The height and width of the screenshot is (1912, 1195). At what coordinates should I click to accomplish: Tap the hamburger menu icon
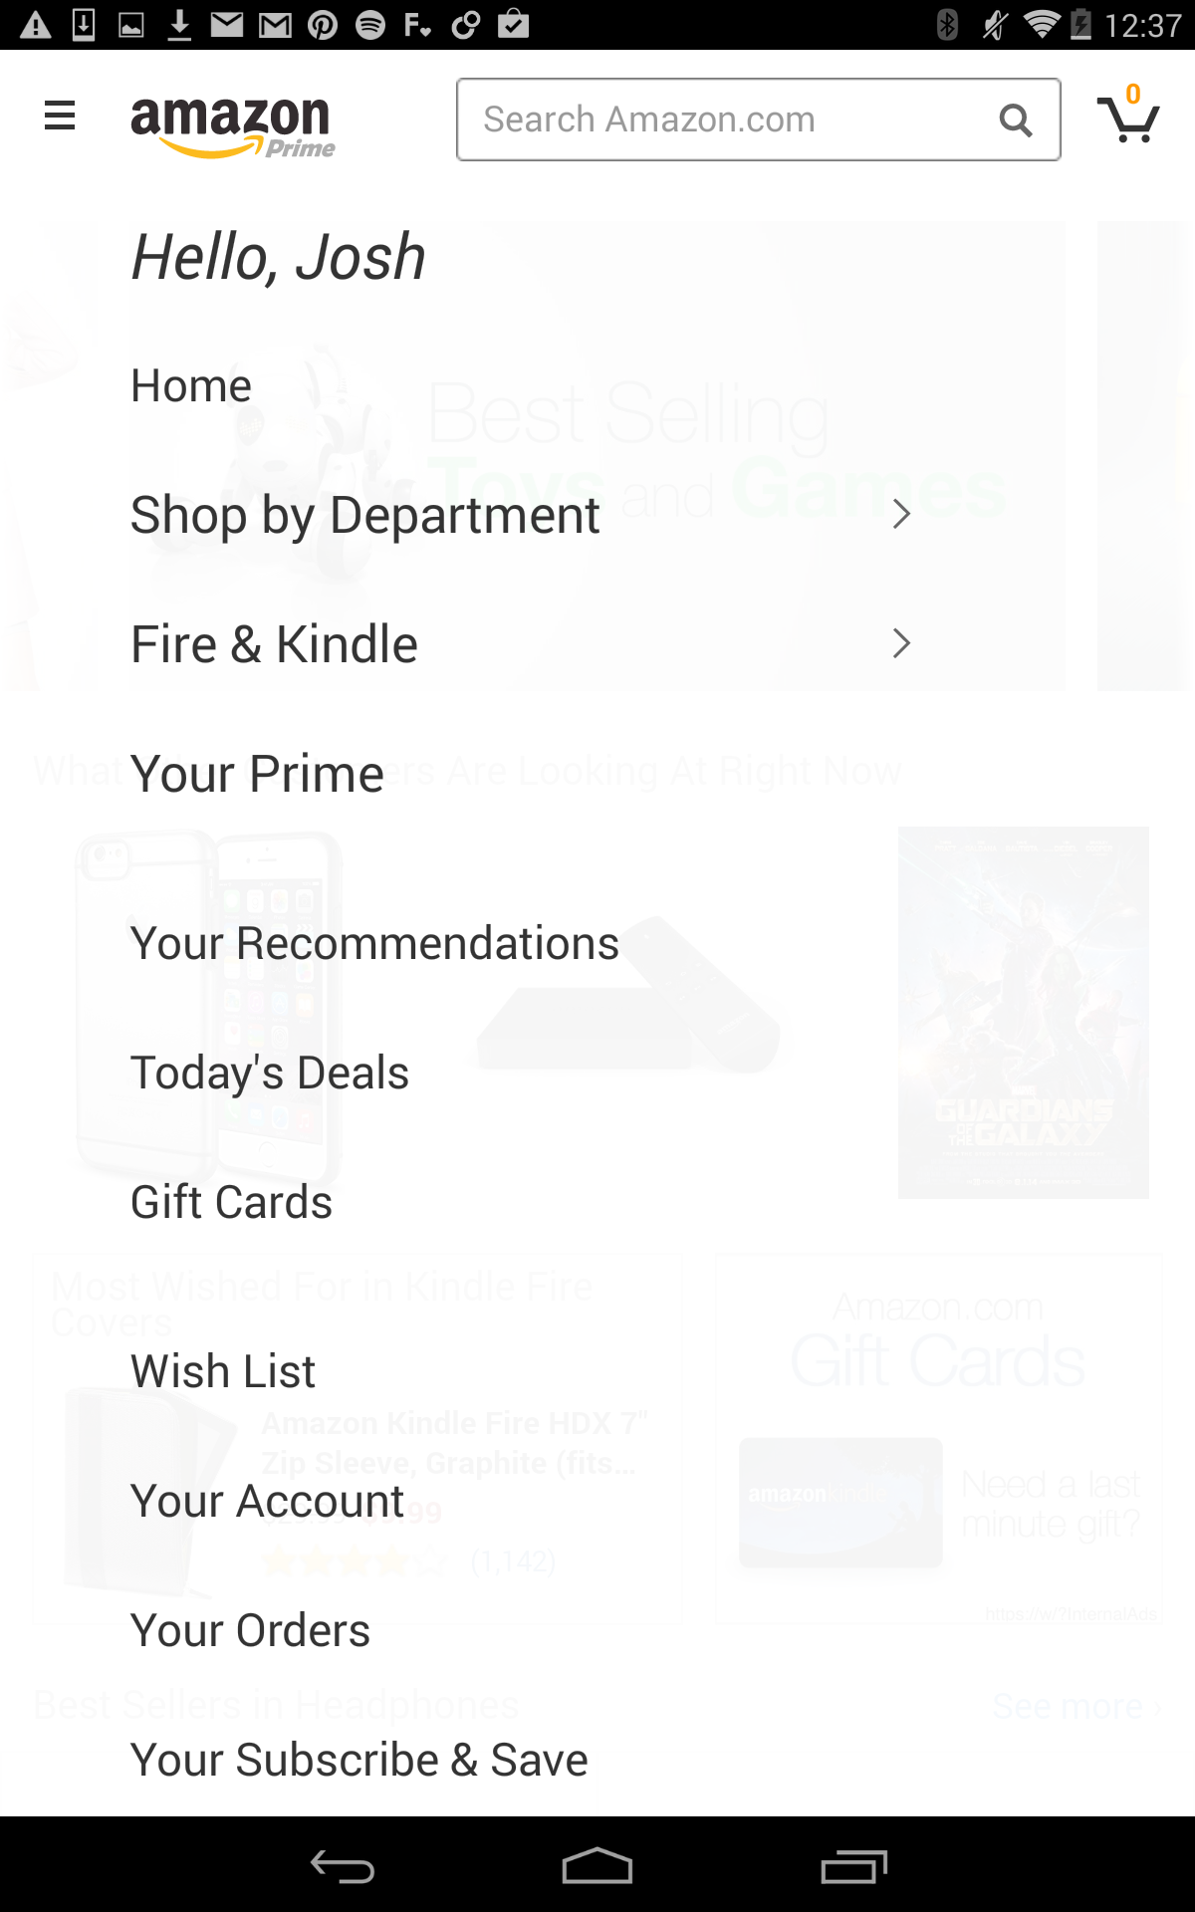click(x=60, y=116)
